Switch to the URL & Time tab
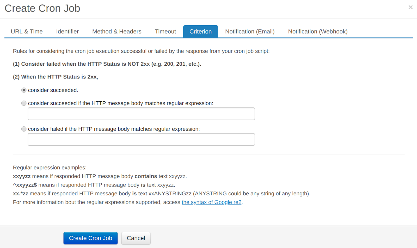 (27, 32)
